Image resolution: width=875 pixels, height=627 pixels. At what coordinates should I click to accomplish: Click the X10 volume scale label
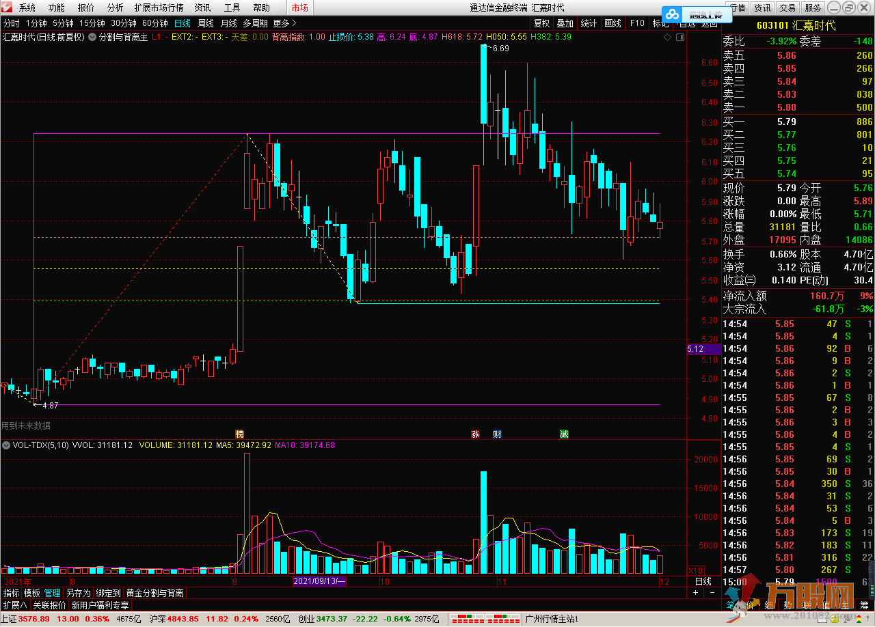(x=695, y=570)
